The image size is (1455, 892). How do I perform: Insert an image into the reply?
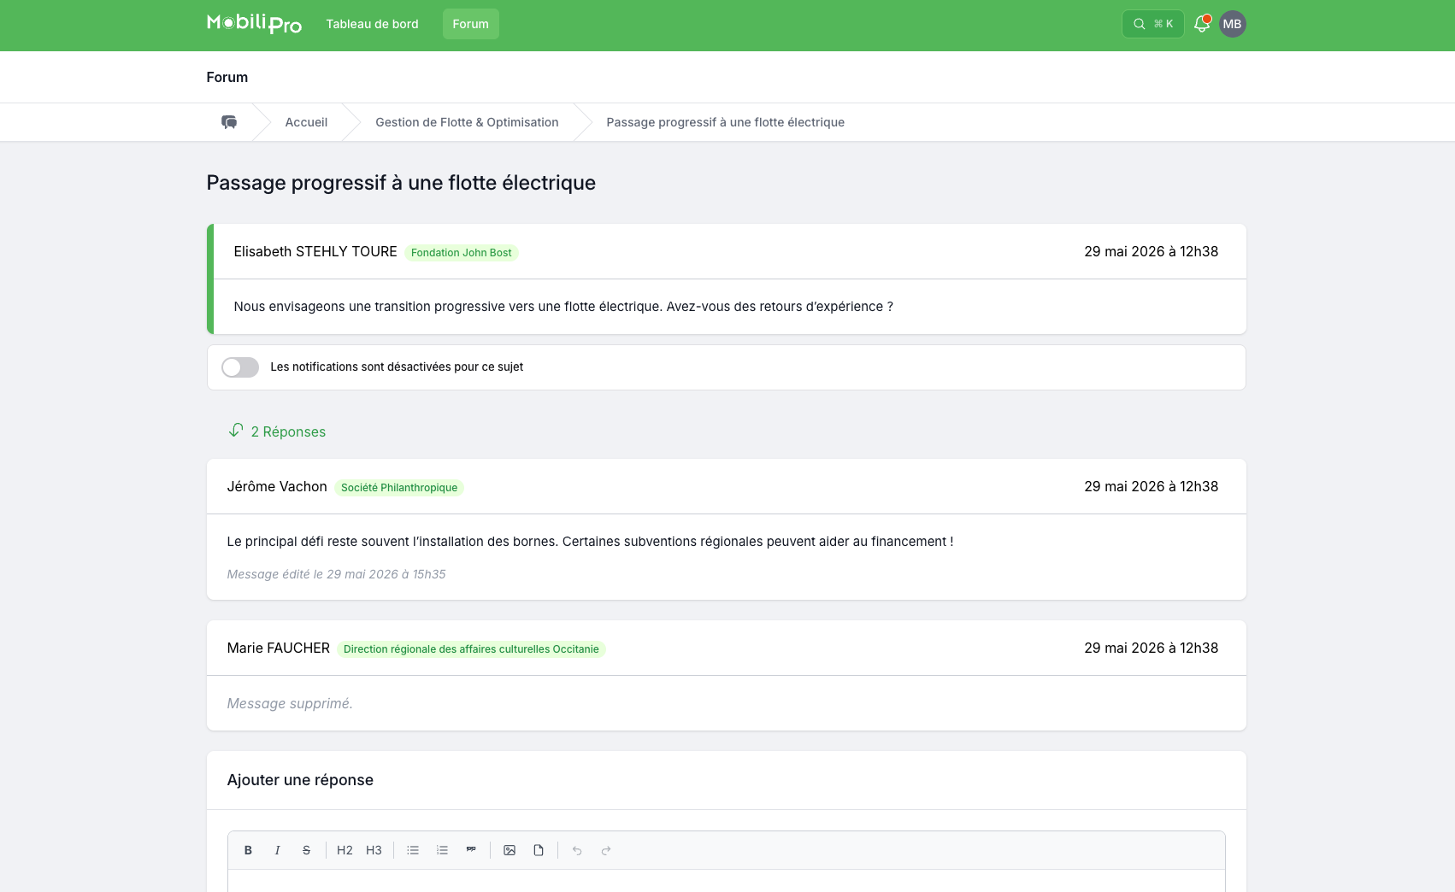(x=510, y=850)
